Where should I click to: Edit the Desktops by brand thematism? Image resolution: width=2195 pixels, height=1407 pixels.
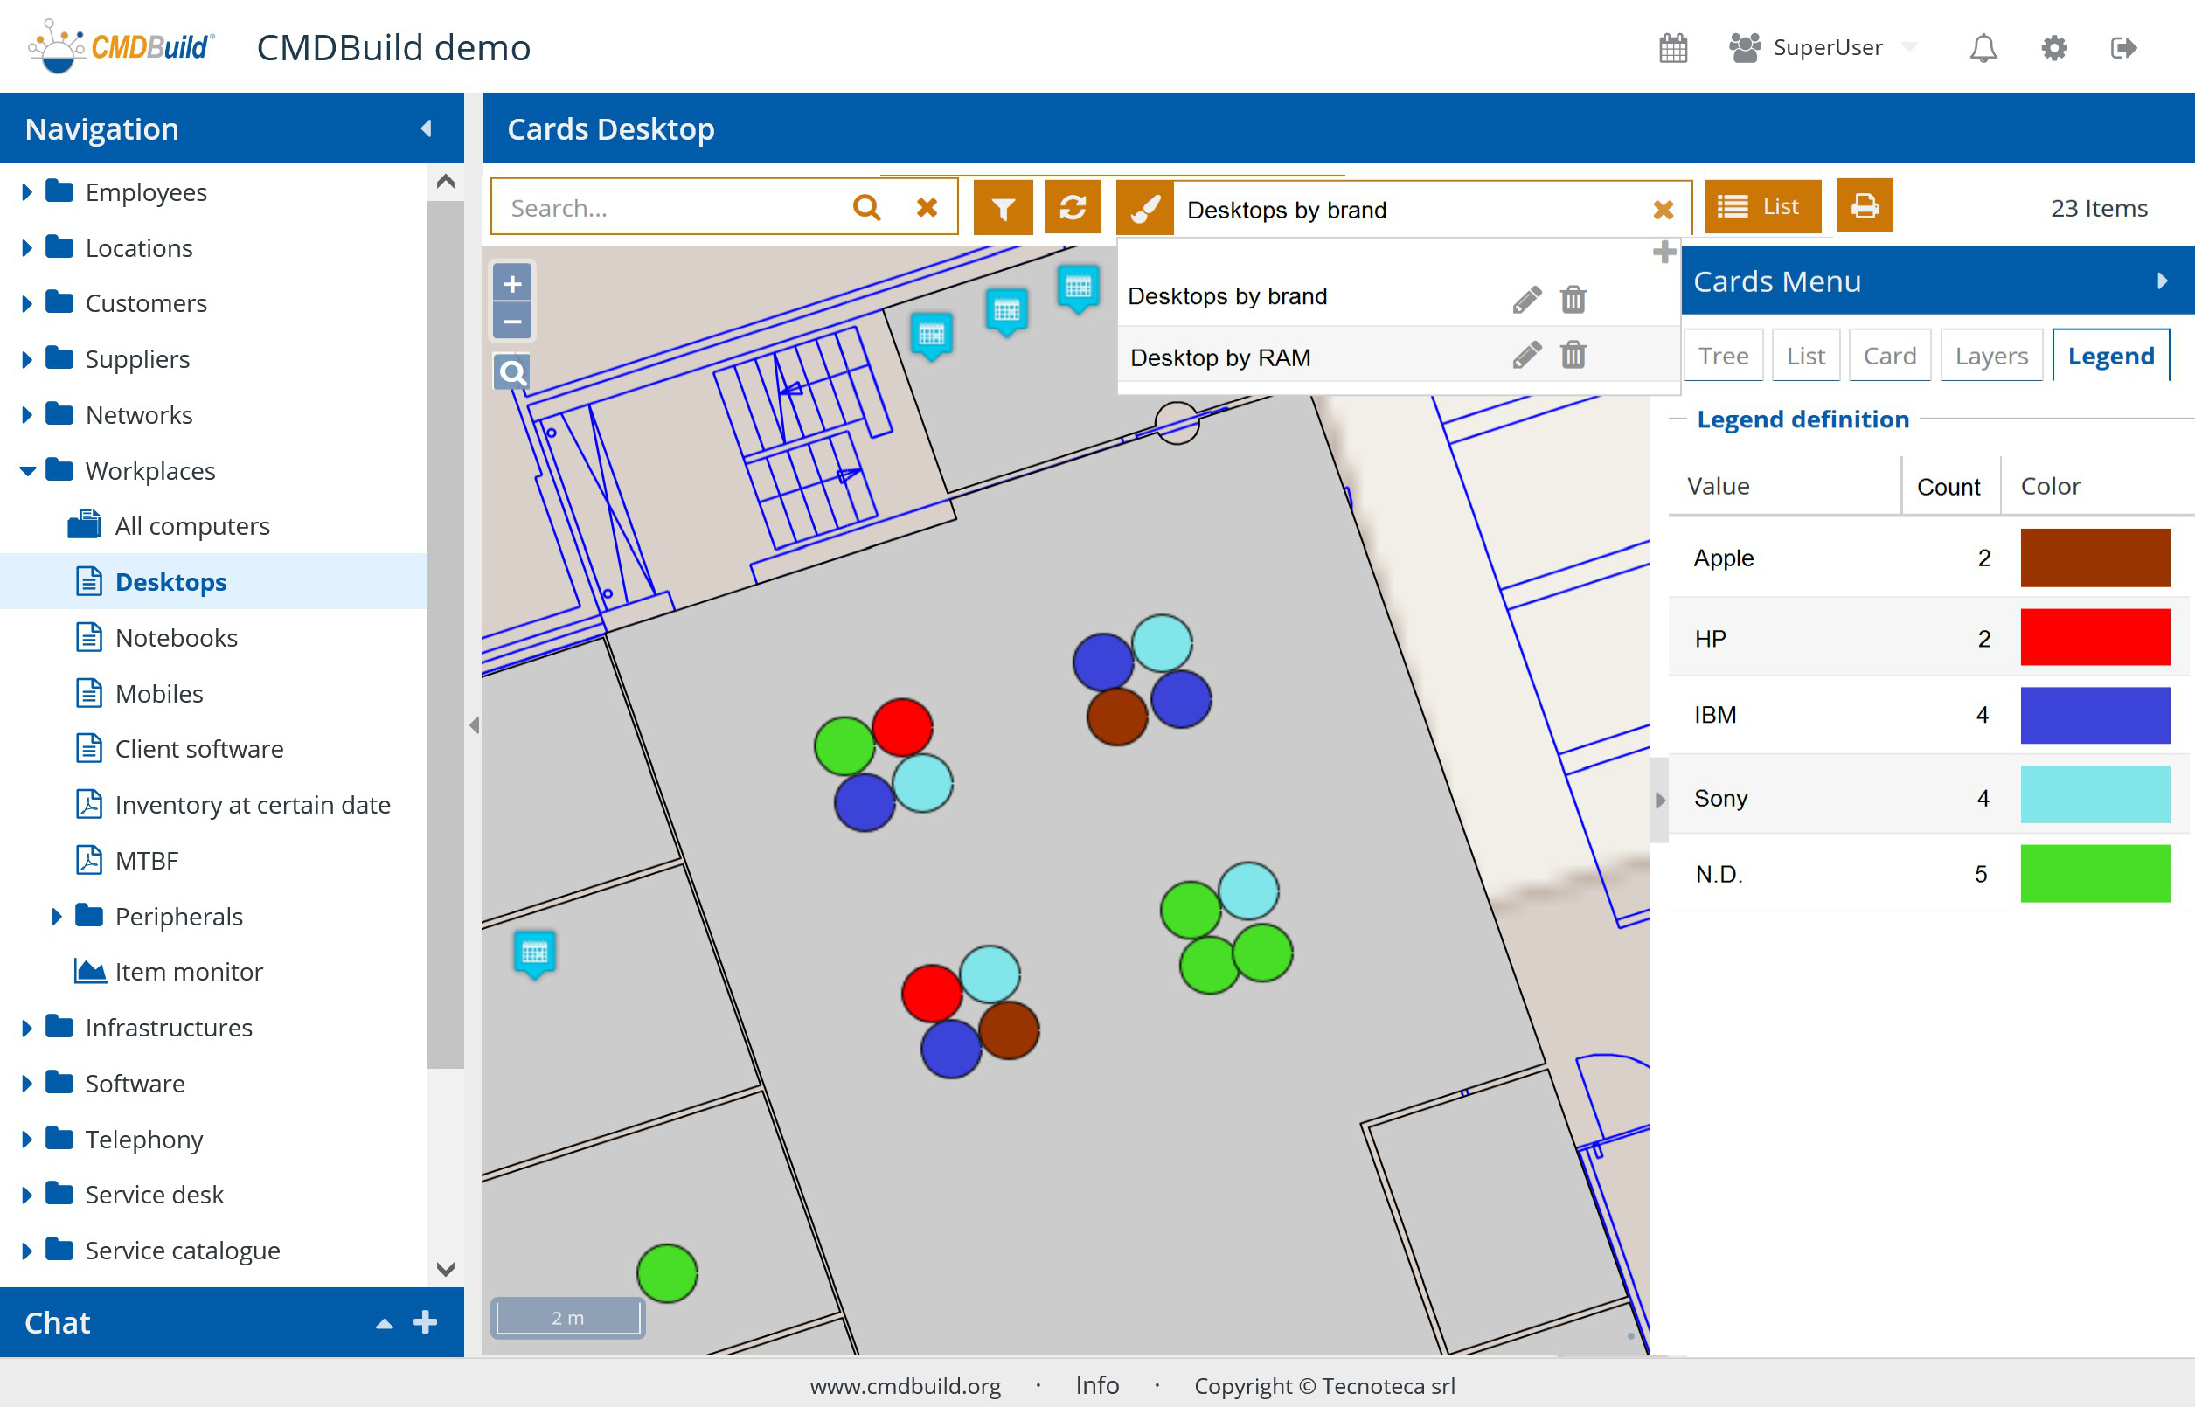click(x=1526, y=299)
